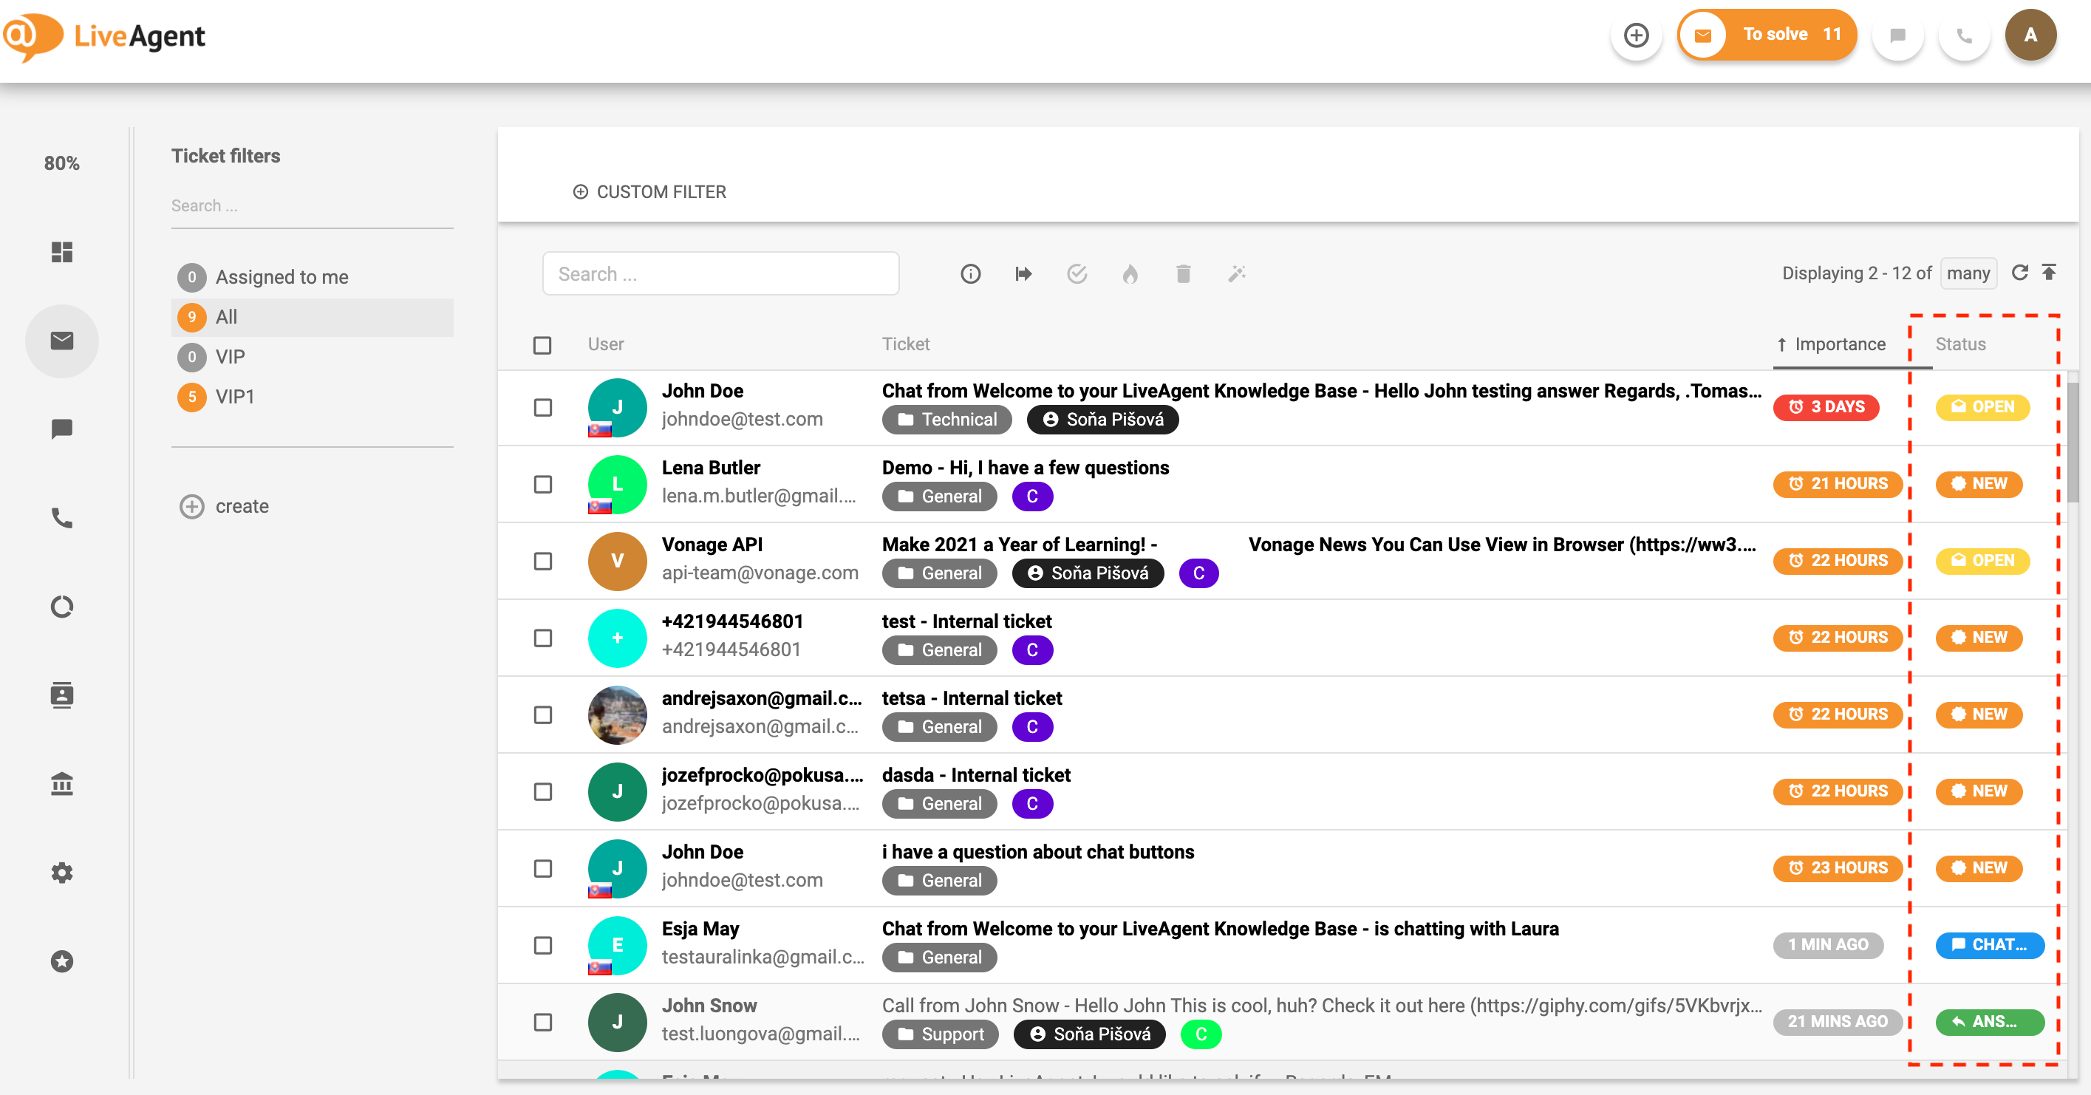Expand the CUSTOM FILTER panel

[649, 192]
